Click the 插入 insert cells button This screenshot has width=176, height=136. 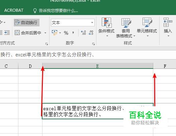click(x=168, y=27)
